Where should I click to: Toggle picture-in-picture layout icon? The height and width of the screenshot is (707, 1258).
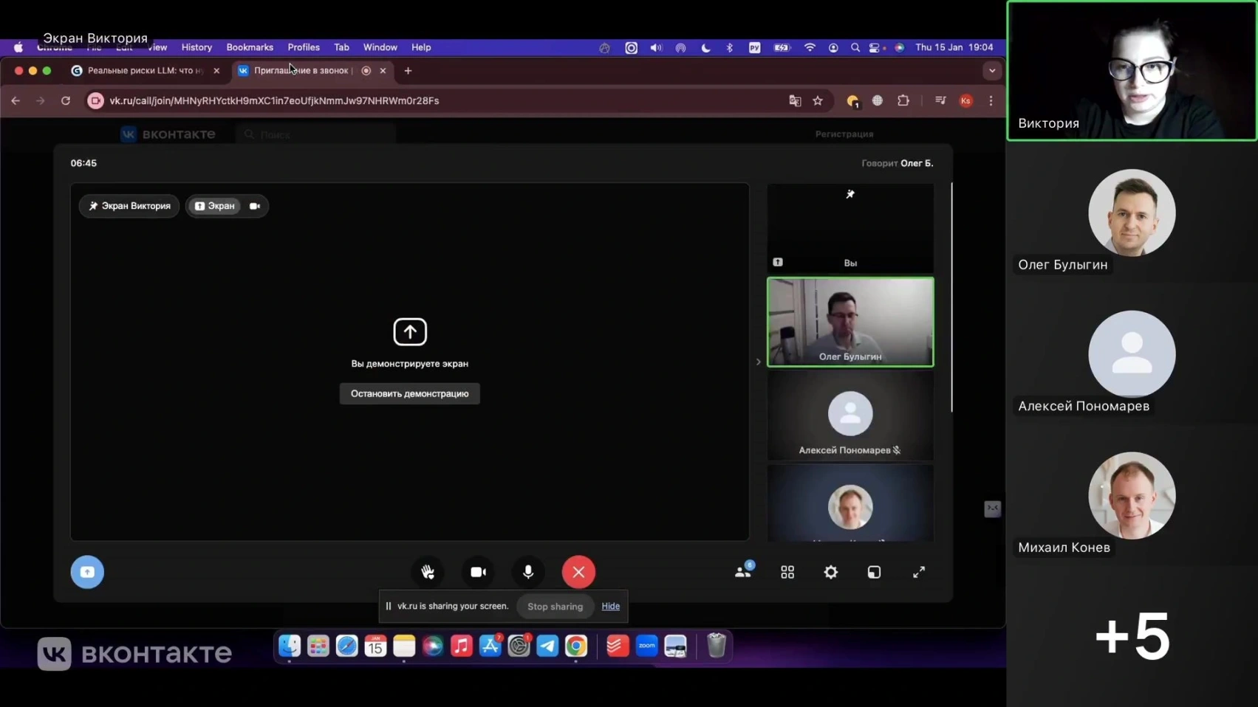(x=875, y=572)
